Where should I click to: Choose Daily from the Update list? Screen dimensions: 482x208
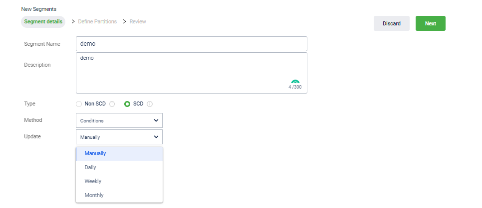point(119,167)
